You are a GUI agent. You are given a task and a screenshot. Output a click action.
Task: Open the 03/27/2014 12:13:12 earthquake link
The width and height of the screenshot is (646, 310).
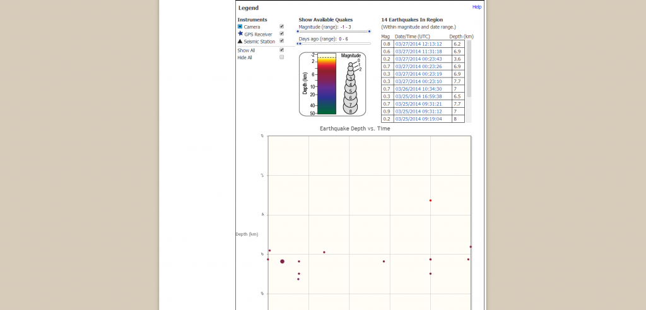coord(418,44)
